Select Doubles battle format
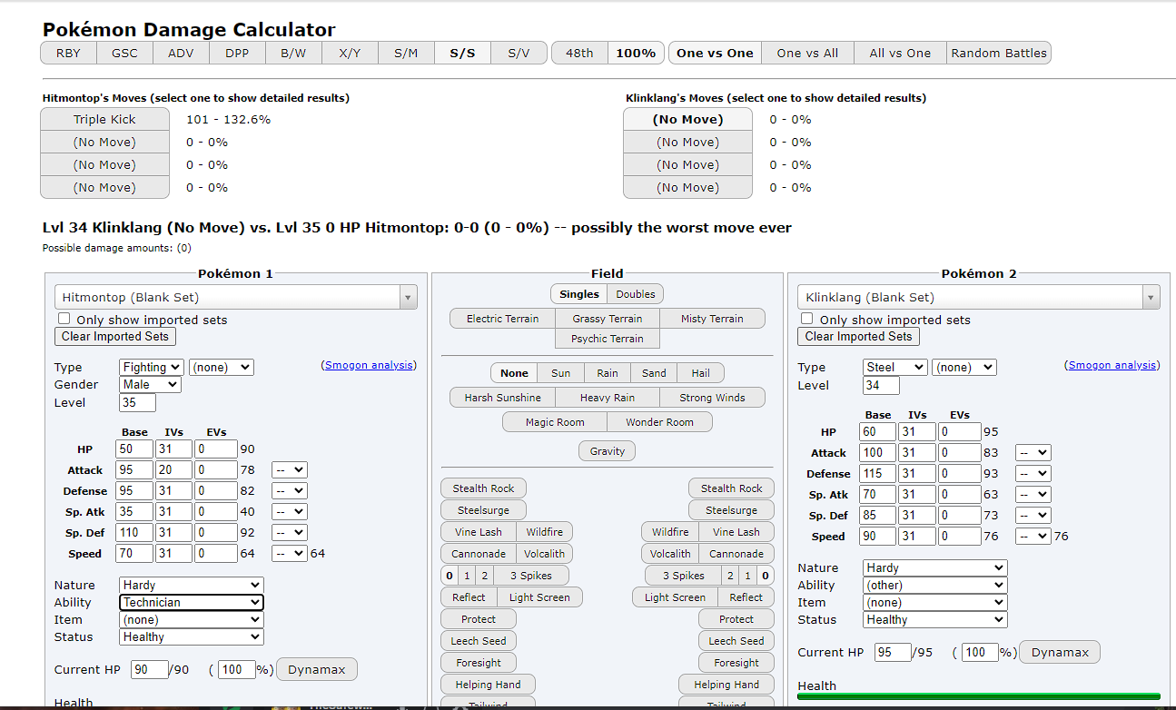 636,294
